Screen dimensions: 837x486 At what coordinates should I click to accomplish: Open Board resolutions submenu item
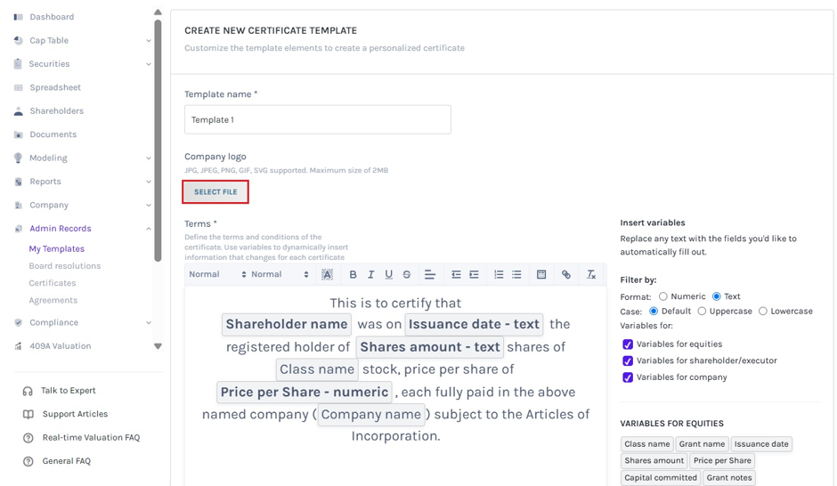coord(65,265)
